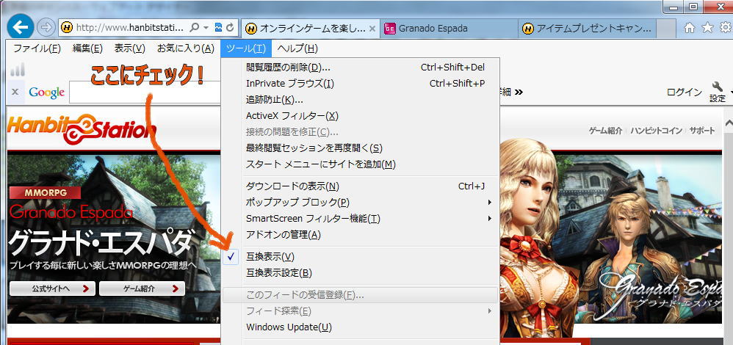This screenshot has width=733, height=345.
Task: Select ダウンロードの表示(N) menu entry
Action: point(360,186)
